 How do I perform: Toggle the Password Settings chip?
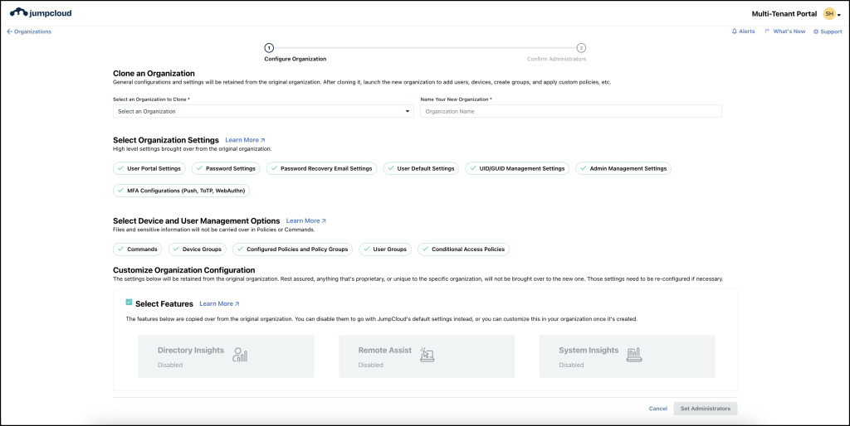[225, 168]
